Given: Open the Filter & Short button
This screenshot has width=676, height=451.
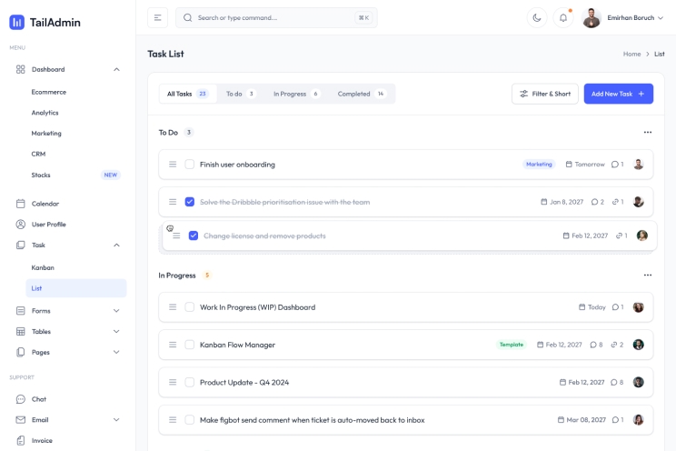Looking at the screenshot, I should pyautogui.click(x=544, y=94).
